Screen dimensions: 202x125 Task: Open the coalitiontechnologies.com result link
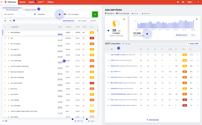pos(124,94)
